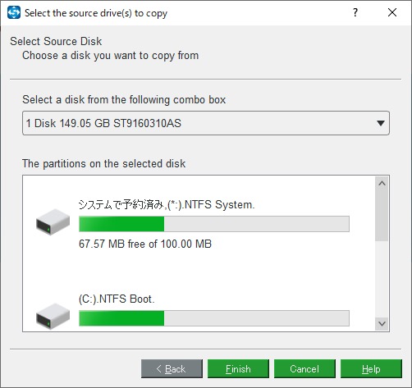This screenshot has height=388, width=412.
Task: Close the source drive dialog window
Action: pyautogui.click(x=392, y=12)
